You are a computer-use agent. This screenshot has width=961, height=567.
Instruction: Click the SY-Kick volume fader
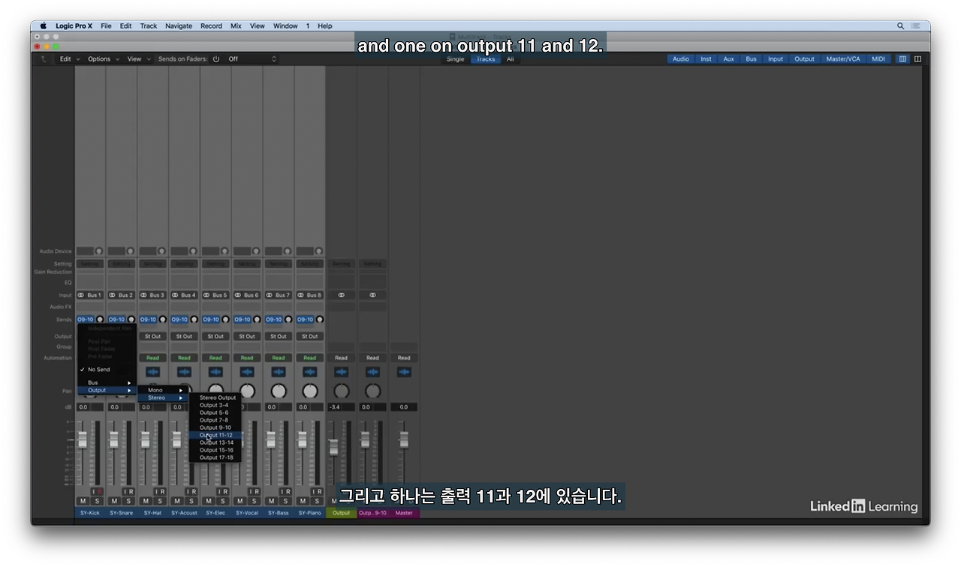coord(83,439)
